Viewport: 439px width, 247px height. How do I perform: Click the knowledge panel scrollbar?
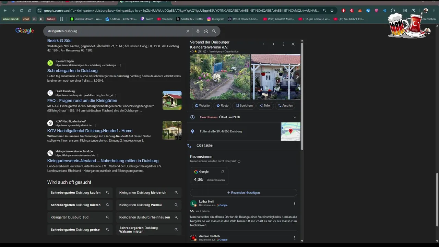302,96
